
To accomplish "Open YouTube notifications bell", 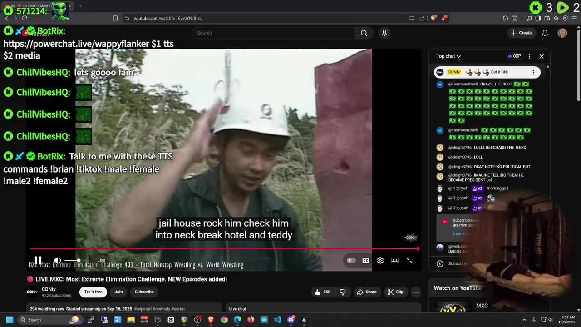I will coord(545,33).
